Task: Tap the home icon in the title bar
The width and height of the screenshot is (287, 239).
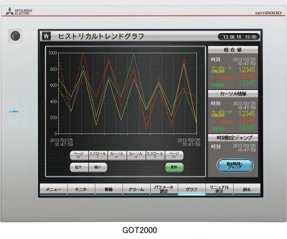Action: point(46,36)
